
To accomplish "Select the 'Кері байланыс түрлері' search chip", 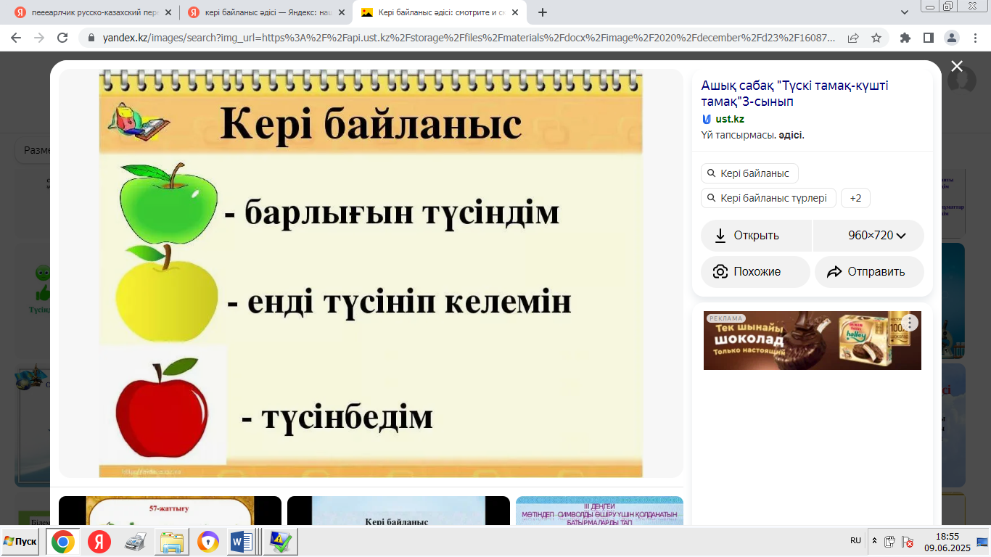I will coord(768,198).
